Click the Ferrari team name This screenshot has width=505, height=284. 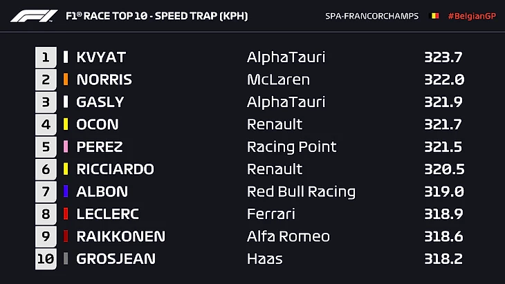click(x=270, y=214)
